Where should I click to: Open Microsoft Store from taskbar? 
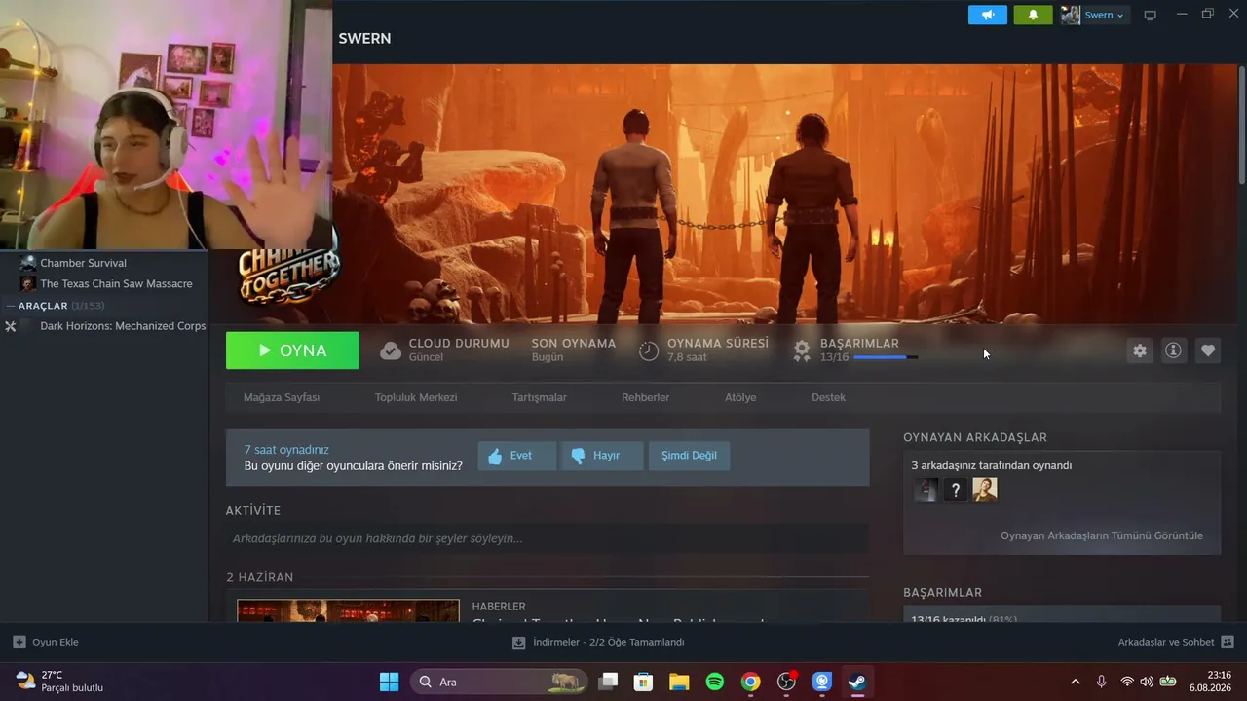coord(643,682)
